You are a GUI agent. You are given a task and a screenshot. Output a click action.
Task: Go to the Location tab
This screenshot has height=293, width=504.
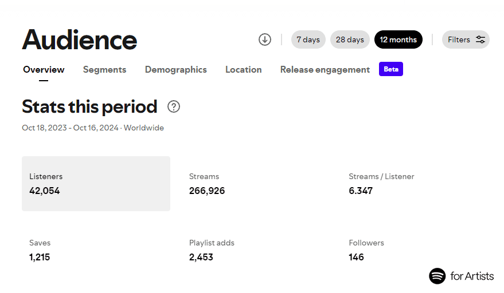pyautogui.click(x=243, y=70)
